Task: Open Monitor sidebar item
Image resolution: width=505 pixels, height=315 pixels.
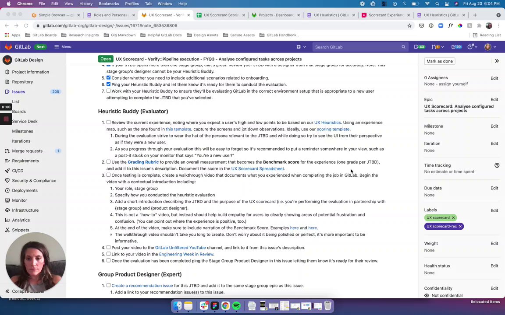Action: click(x=19, y=200)
